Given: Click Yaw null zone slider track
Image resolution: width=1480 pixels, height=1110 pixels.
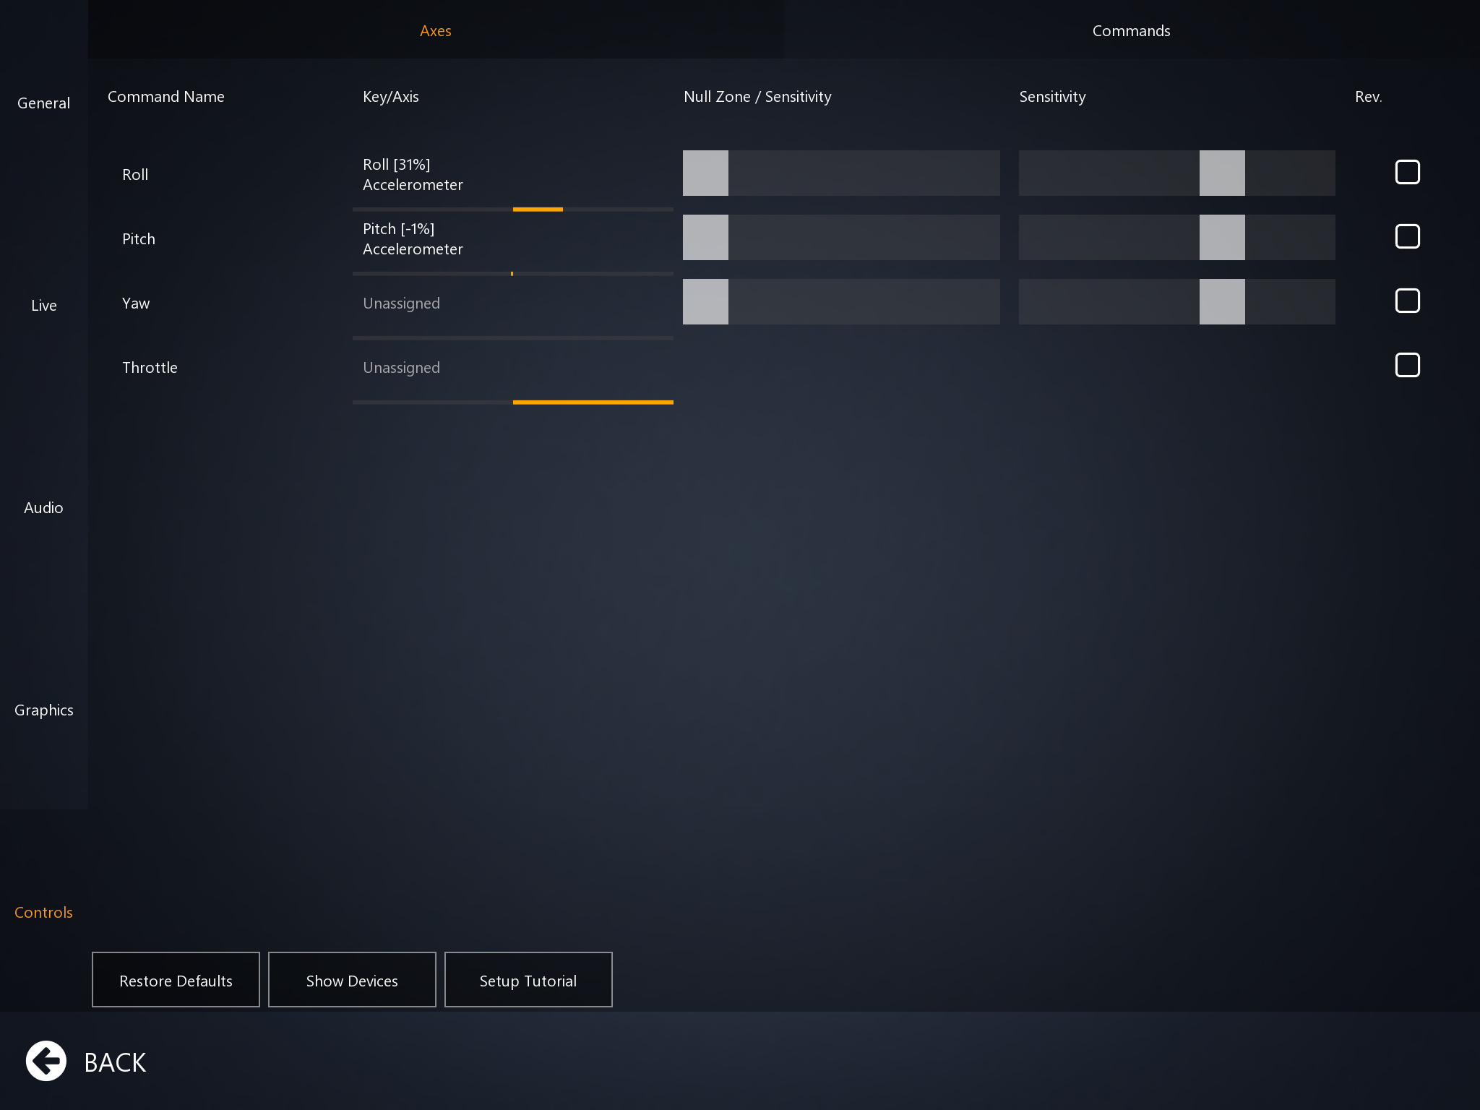Looking at the screenshot, I should (x=864, y=301).
